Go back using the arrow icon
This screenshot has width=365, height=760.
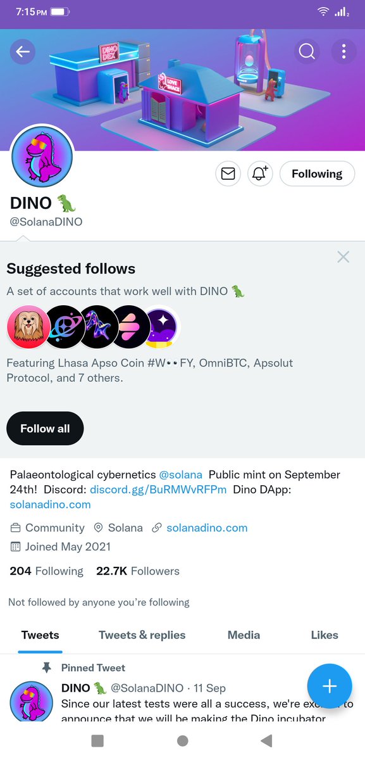(x=23, y=51)
